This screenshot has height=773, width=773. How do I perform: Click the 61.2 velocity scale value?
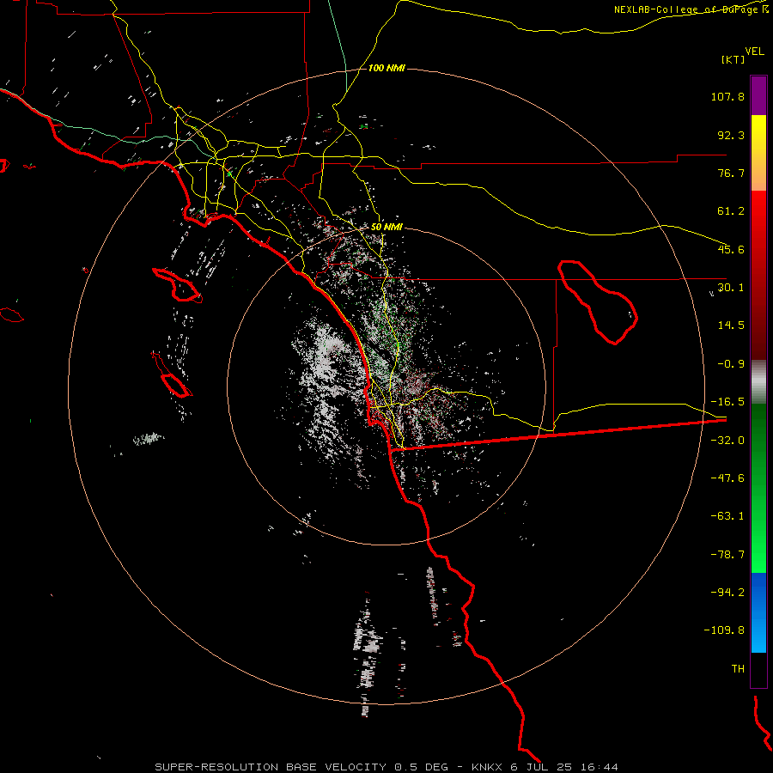coord(731,211)
